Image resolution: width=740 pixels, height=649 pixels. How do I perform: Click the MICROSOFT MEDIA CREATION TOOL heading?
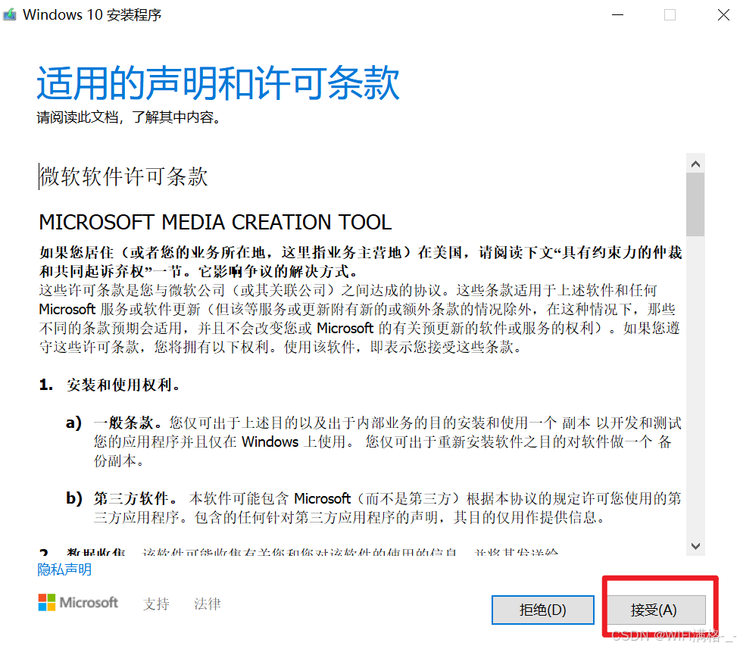point(215,223)
